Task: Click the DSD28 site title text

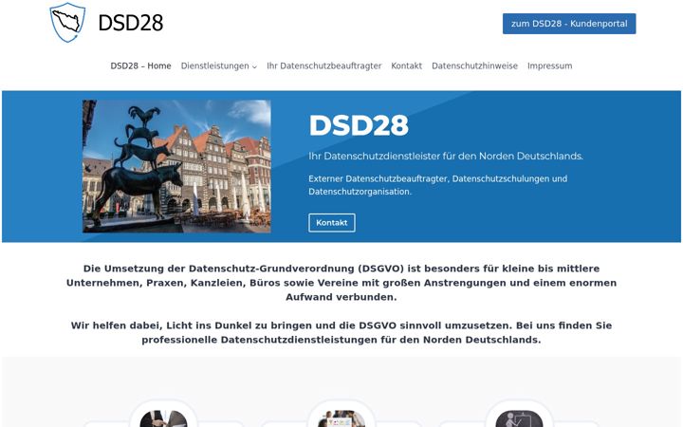Action: 131,23
